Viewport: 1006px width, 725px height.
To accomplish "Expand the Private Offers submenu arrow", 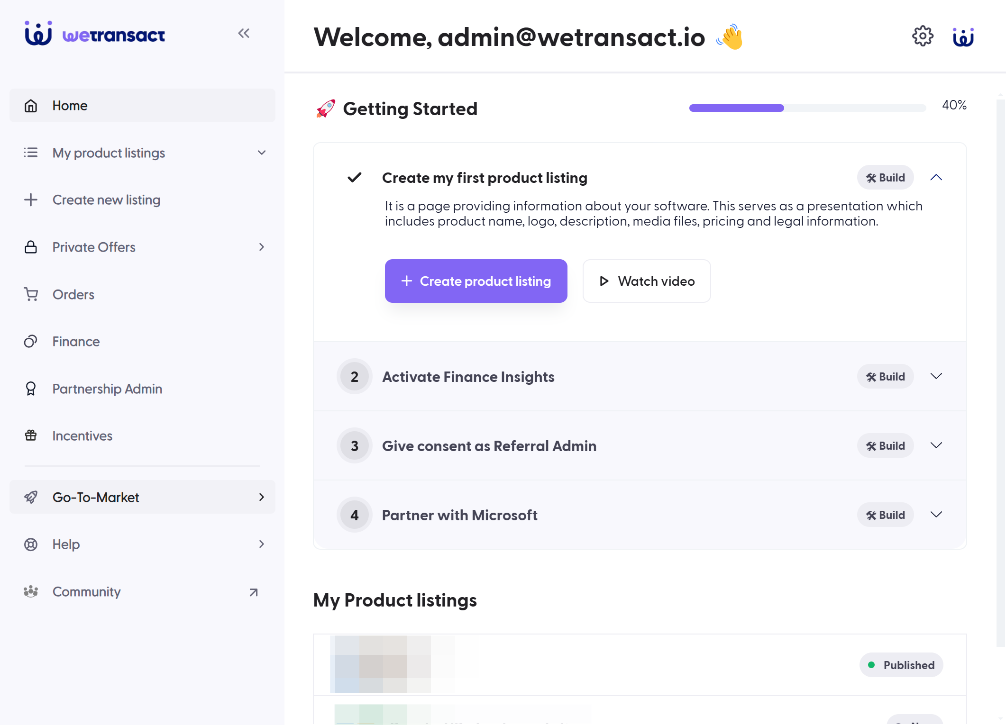I will coord(262,247).
